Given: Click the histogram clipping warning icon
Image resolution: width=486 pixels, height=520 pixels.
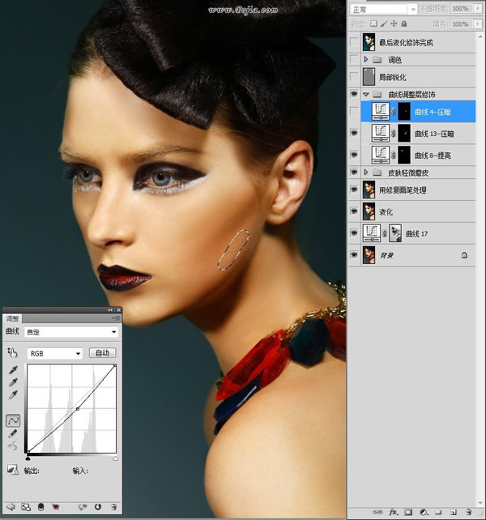Looking at the screenshot, I should coord(13,470).
